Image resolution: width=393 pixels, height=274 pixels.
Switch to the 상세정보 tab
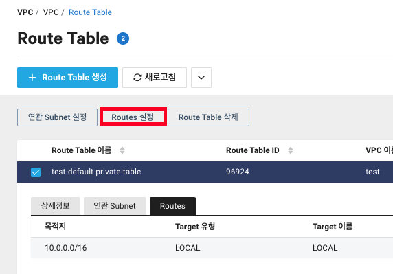[56, 206]
